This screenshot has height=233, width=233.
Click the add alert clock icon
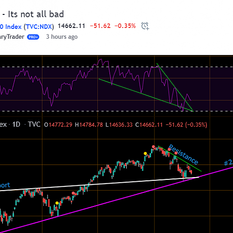145,26
